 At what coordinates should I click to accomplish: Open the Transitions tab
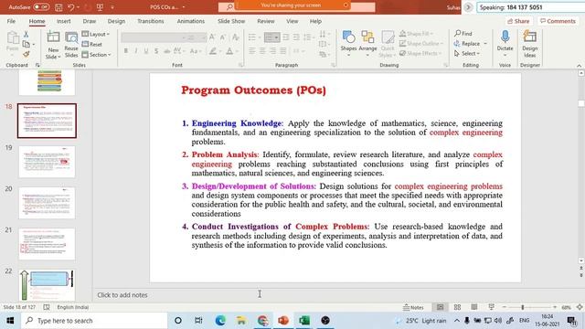point(150,21)
